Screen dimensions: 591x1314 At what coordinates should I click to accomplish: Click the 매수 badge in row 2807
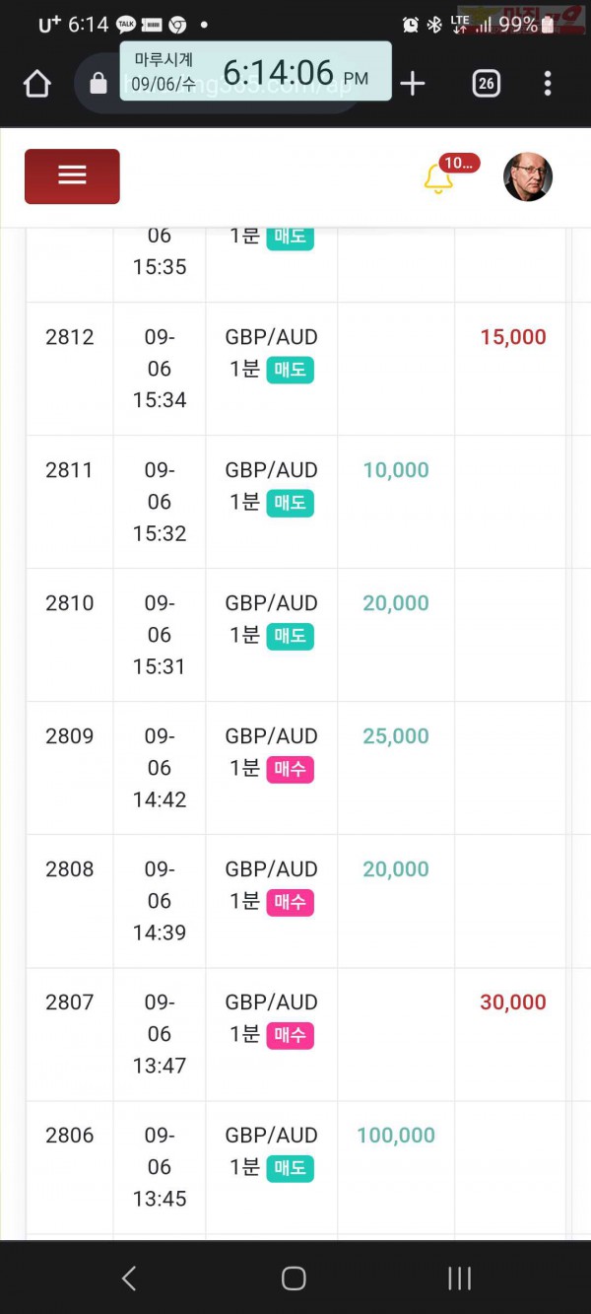[x=290, y=1035]
